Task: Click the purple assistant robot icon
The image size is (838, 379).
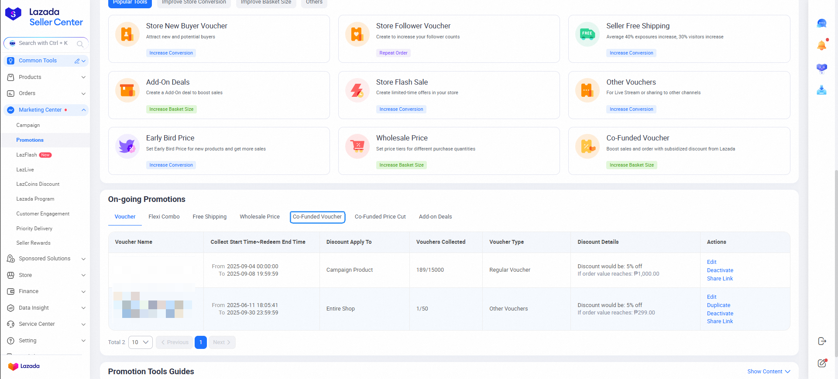Action: (822, 68)
